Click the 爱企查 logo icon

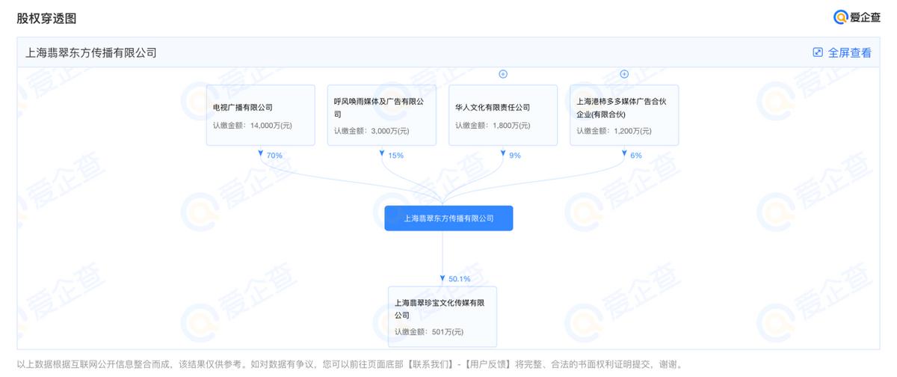point(841,18)
